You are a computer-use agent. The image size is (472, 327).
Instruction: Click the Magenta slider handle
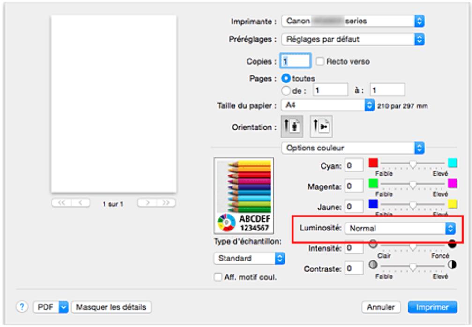point(412,185)
